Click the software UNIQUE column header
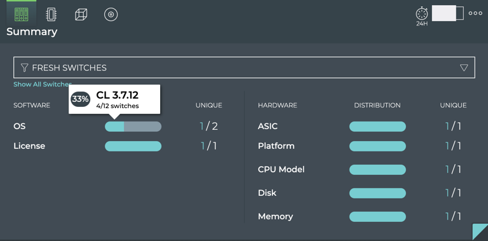This screenshot has height=241, width=488. [x=209, y=106]
